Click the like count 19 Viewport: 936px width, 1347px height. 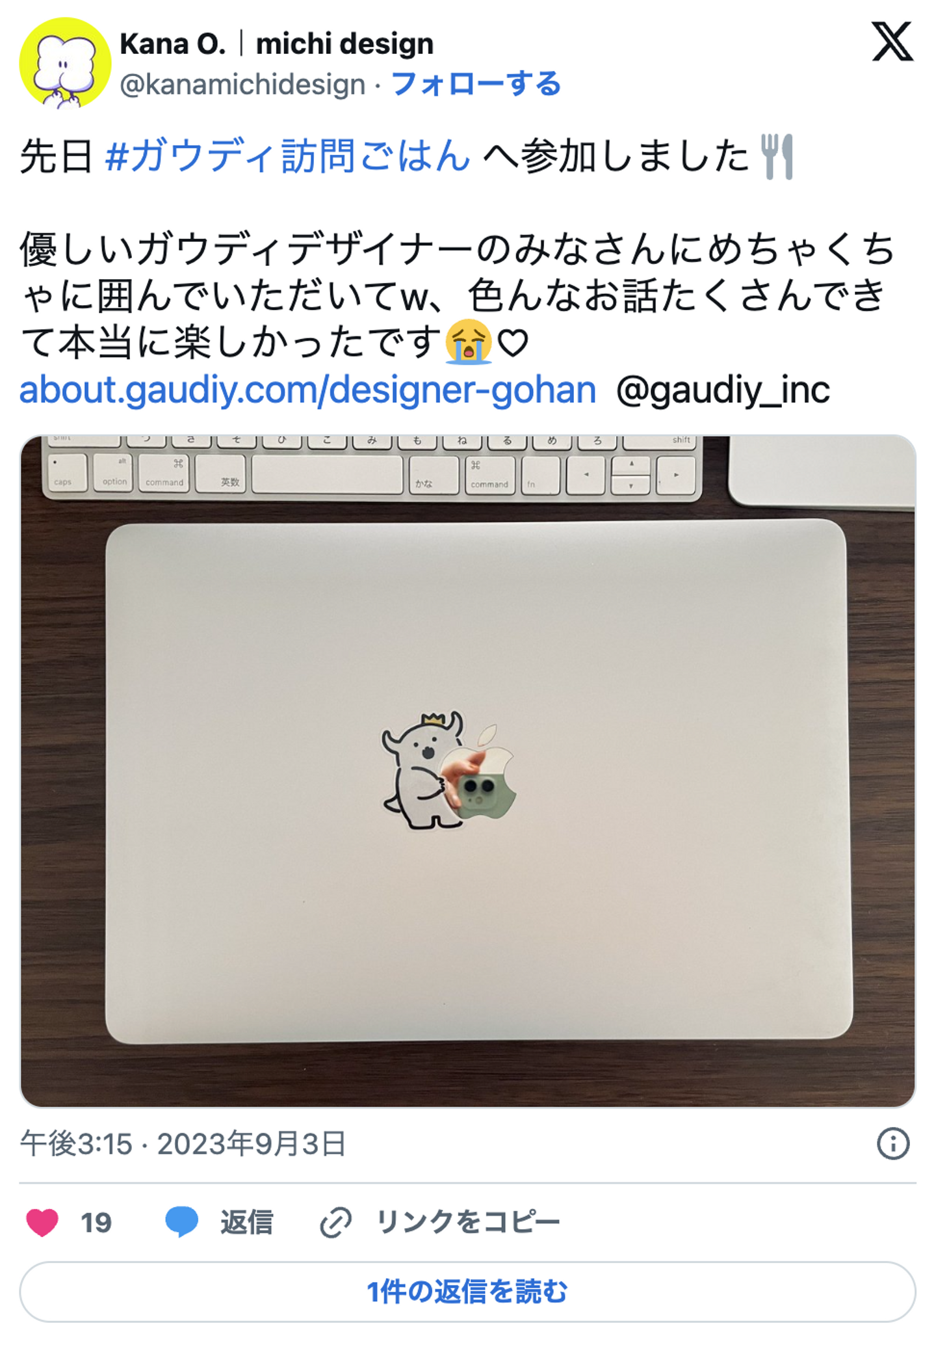pyautogui.click(x=96, y=1223)
